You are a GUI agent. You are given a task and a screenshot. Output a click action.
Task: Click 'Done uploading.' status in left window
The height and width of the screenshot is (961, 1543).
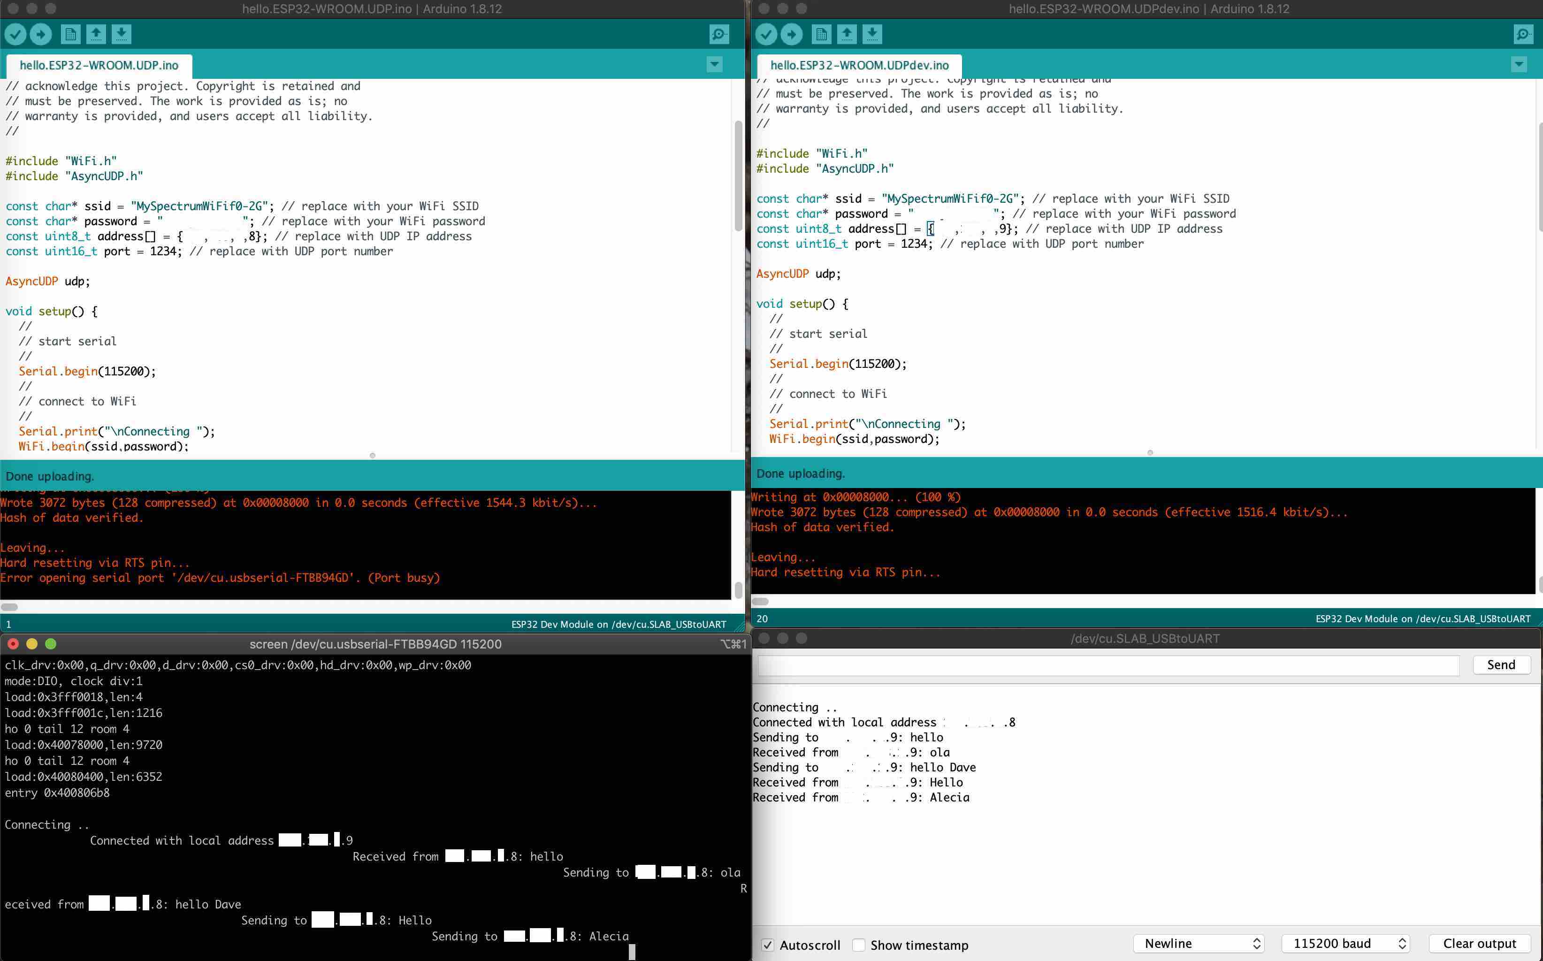[50, 476]
